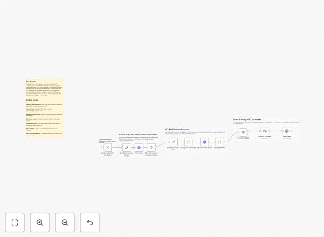Click the "VIP Qualification Process" sticky title
Screen dimensions: 324x237
click(177, 129)
